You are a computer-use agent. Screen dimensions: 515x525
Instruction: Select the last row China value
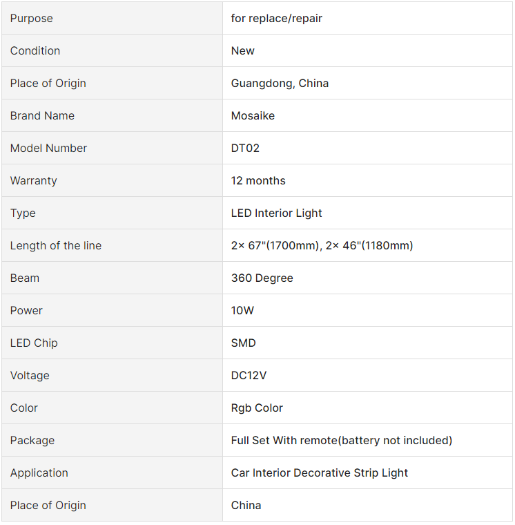tap(246, 505)
